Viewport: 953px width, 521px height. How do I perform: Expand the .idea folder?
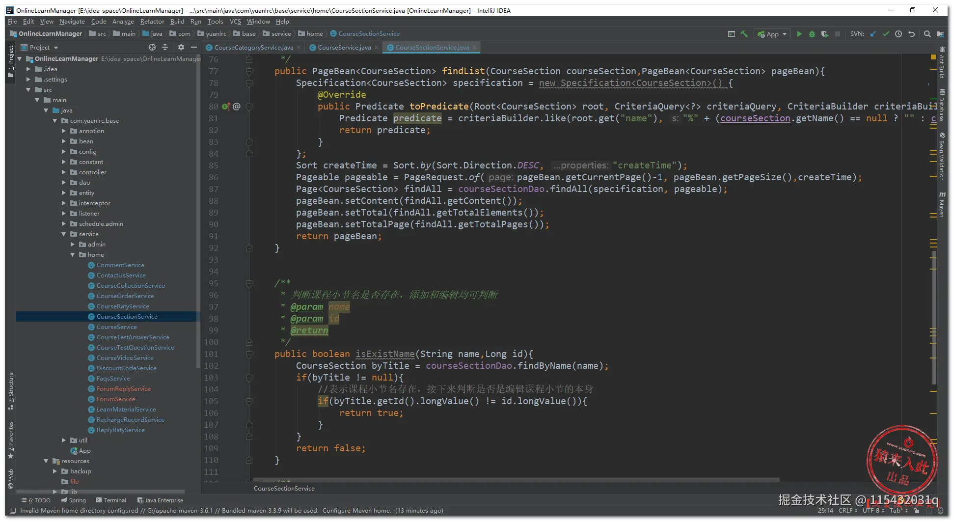(x=29, y=69)
